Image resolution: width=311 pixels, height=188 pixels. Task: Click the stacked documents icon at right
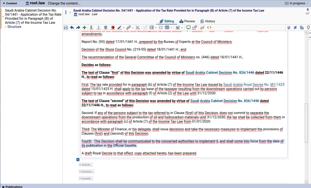302,28
